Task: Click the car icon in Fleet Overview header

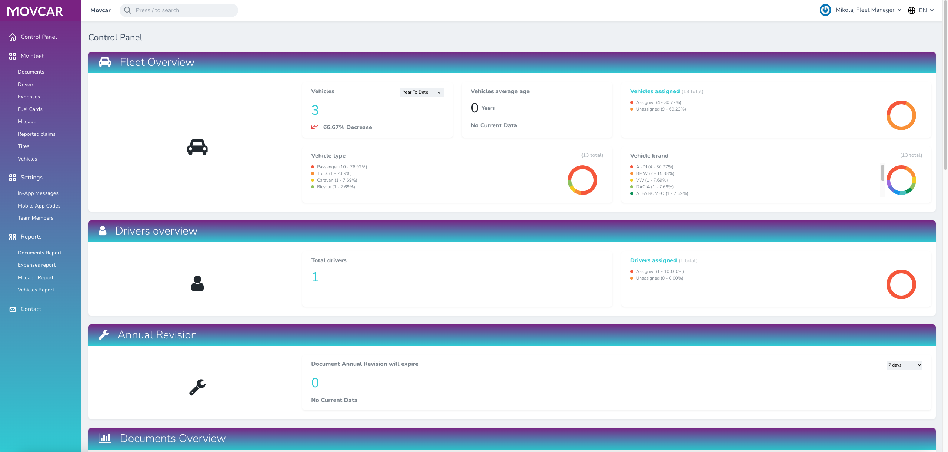Action: point(105,62)
